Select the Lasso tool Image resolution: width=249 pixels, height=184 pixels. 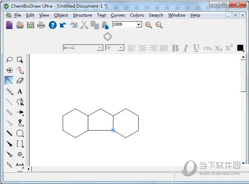(x=10, y=60)
